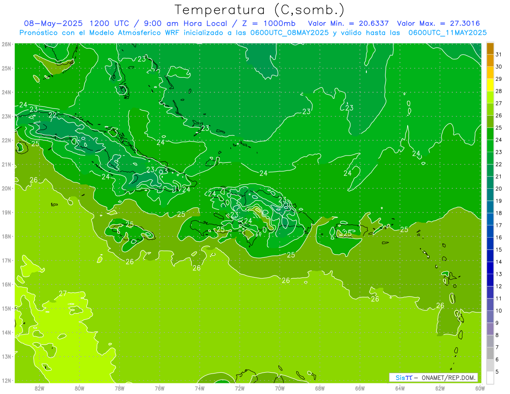
Task: Click the '12N' latitude axis label
Action: (7, 380)
